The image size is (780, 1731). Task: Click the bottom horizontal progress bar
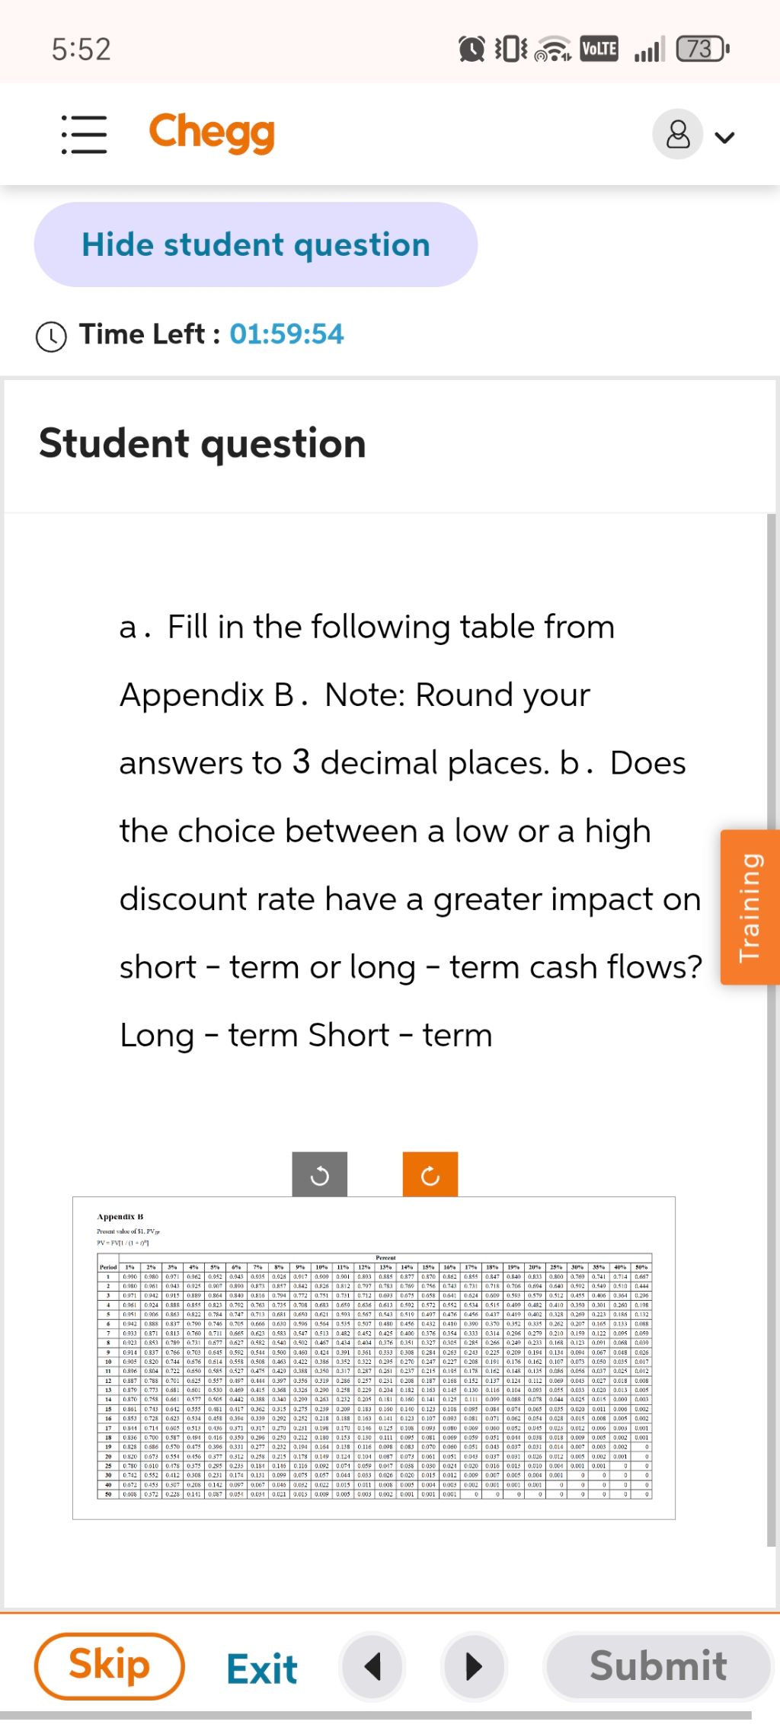[376, 1715]
